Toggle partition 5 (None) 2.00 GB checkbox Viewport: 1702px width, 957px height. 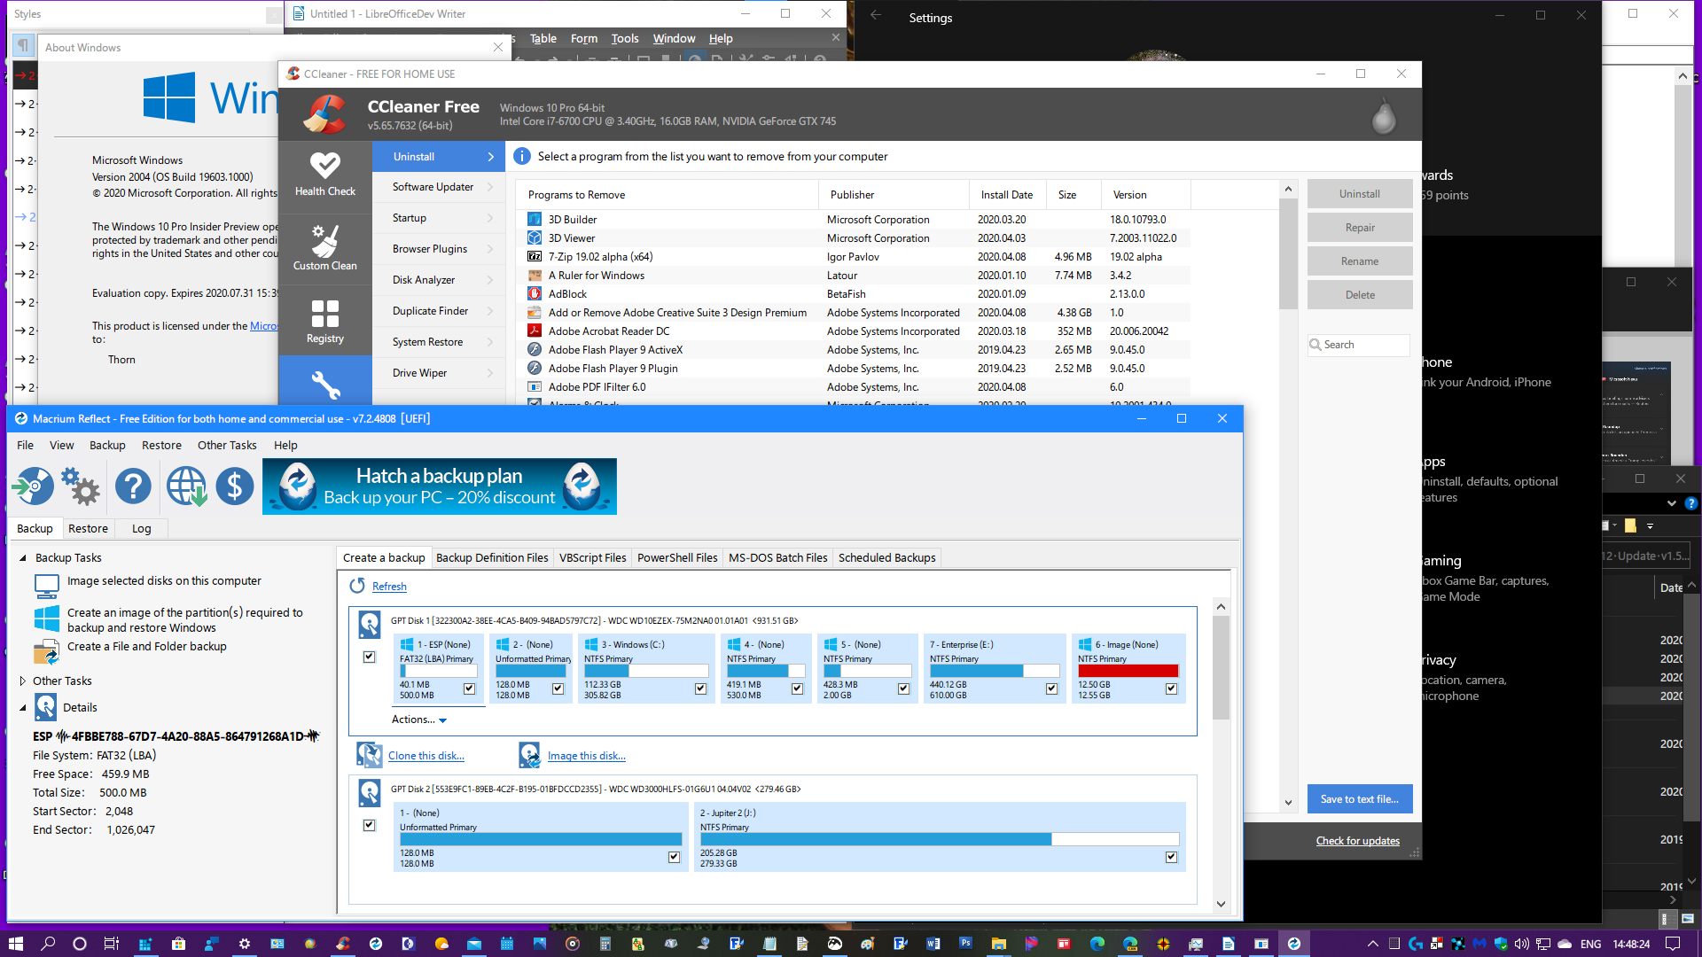[x=903, y=689]
